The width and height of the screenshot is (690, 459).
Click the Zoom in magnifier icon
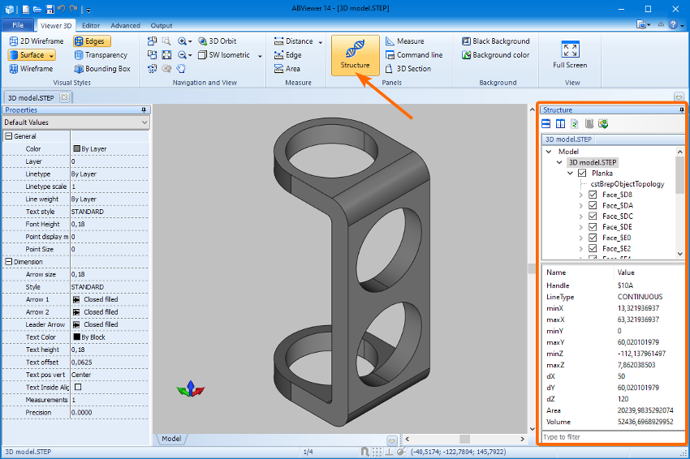tap(182, 41)
